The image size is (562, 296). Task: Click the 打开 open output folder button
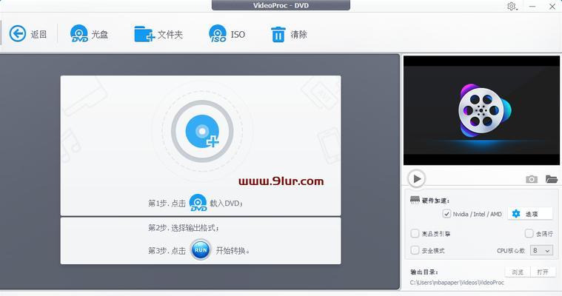click(543, 272)
